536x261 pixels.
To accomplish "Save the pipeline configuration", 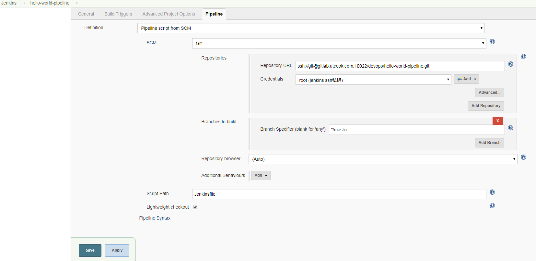I will click(90, 250).
